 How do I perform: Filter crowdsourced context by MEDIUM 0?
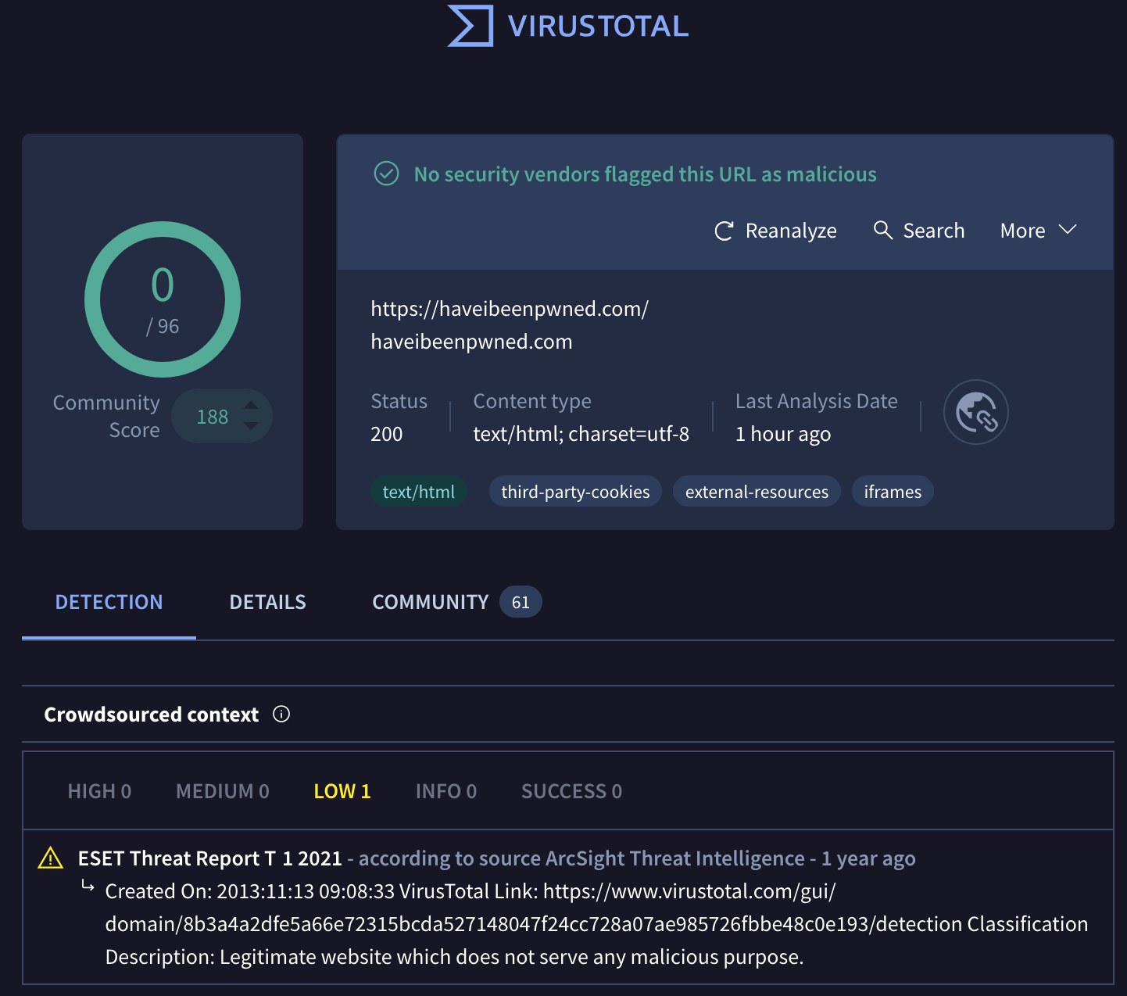pyautogui.click(x=222, y=791)
